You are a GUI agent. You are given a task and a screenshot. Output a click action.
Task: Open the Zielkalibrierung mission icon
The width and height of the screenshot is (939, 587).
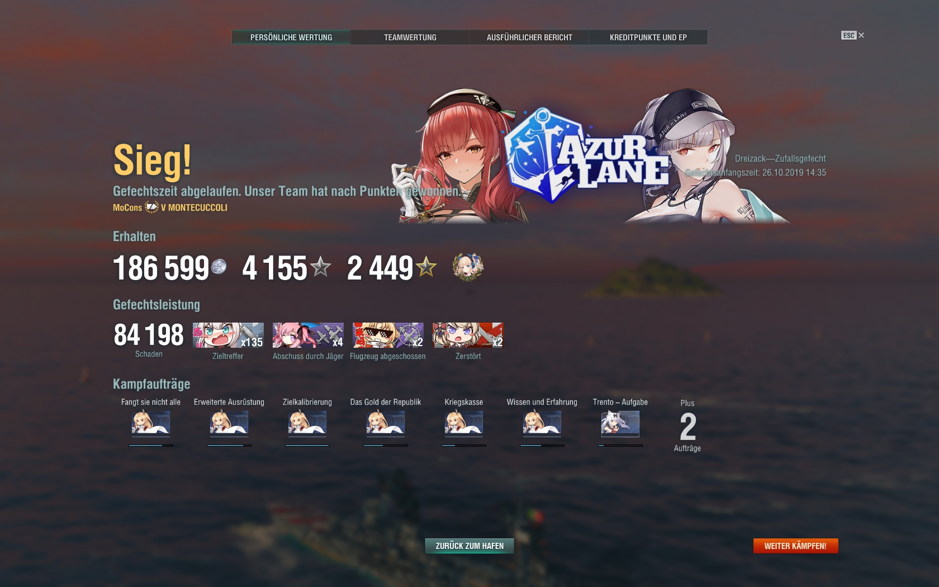click(307, 423)
